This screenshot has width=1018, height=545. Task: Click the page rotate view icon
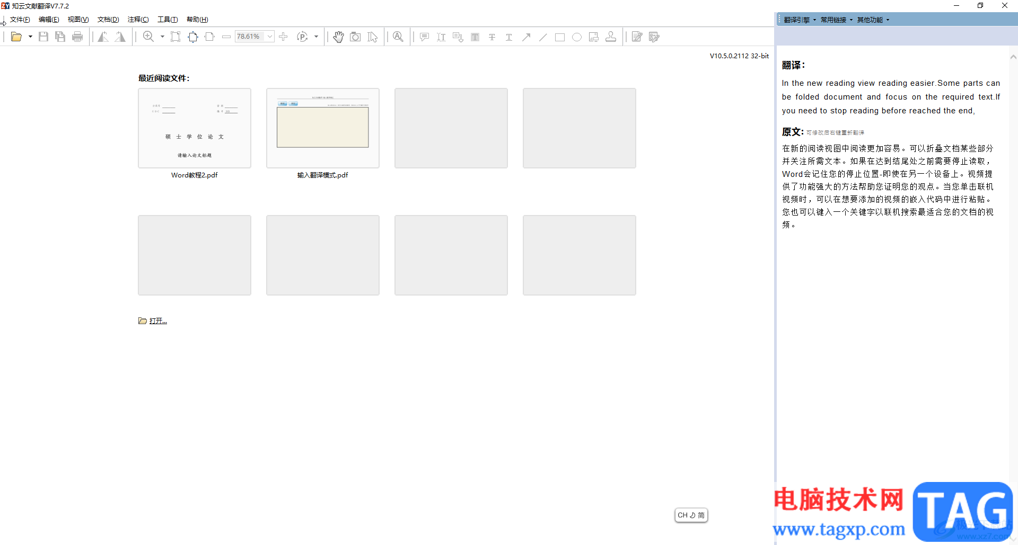point(302,37)
